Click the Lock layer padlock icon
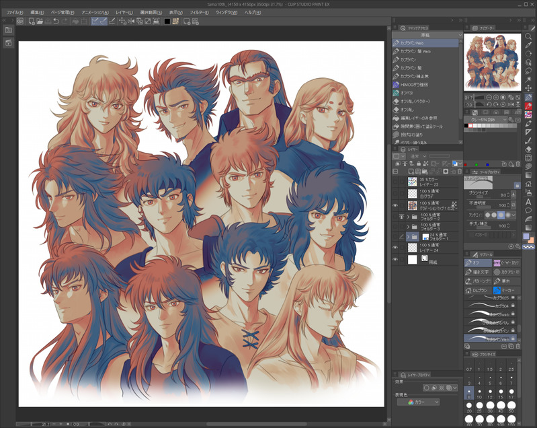 (x=419, y=164)
